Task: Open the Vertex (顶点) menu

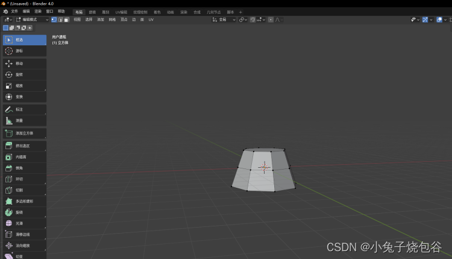Action: point(124,20)
